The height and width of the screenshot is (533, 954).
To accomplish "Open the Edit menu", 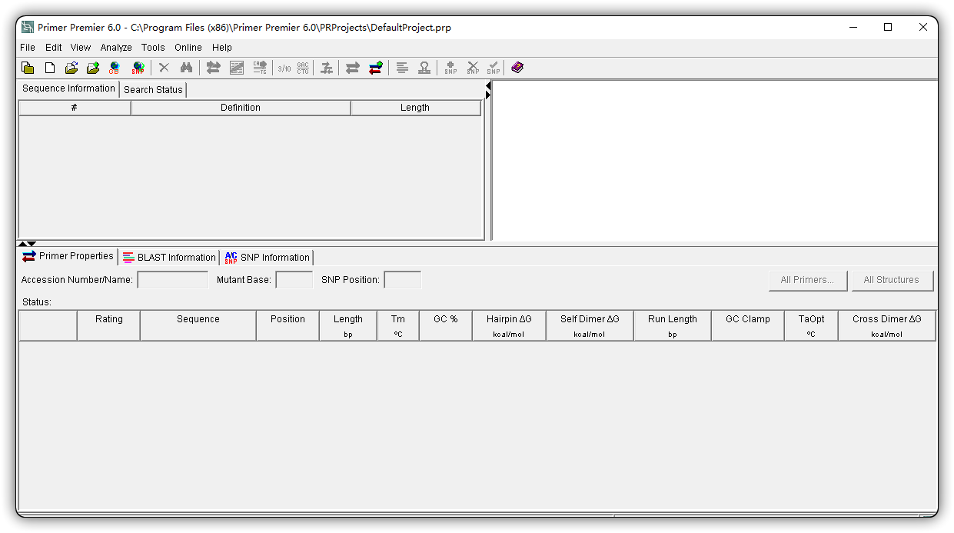I will tap(54, 48).
